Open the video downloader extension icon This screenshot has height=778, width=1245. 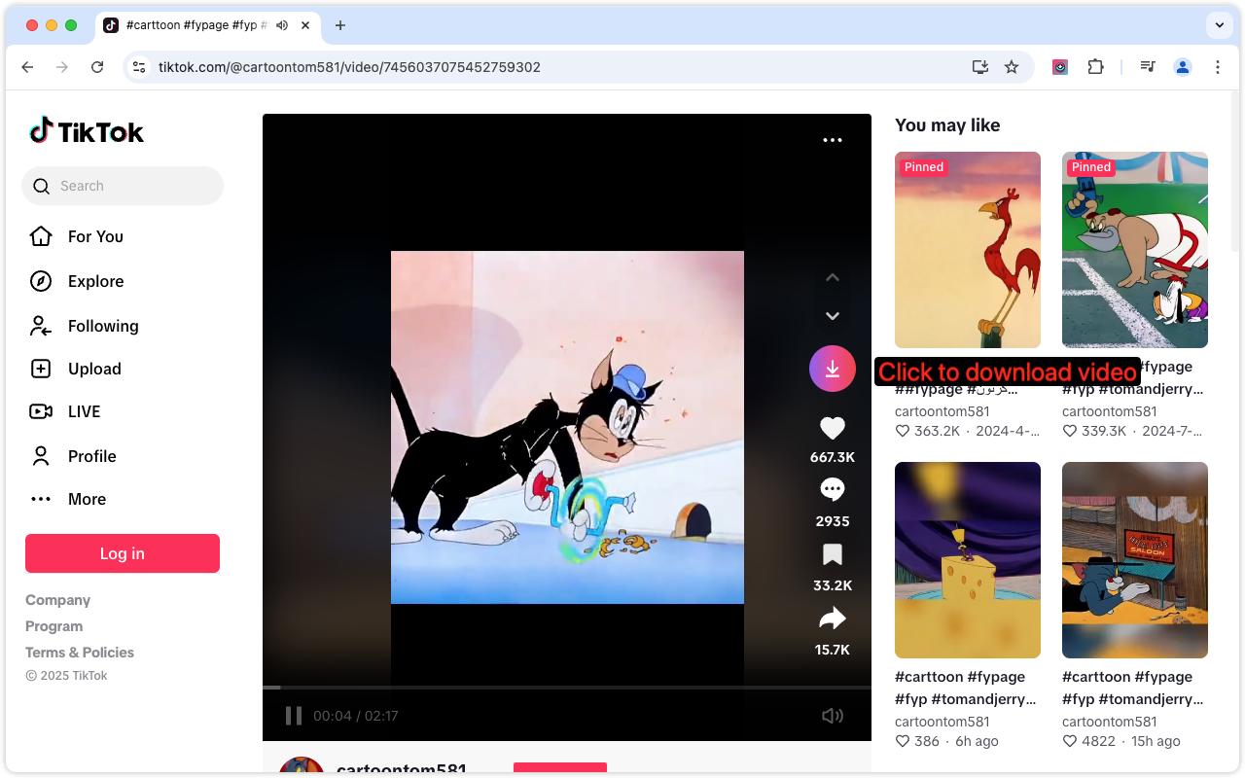[1060, 67]
